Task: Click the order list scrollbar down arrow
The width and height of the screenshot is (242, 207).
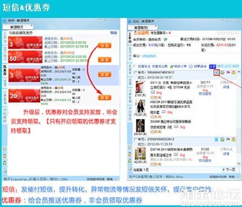Action: [x=239, y=164]
